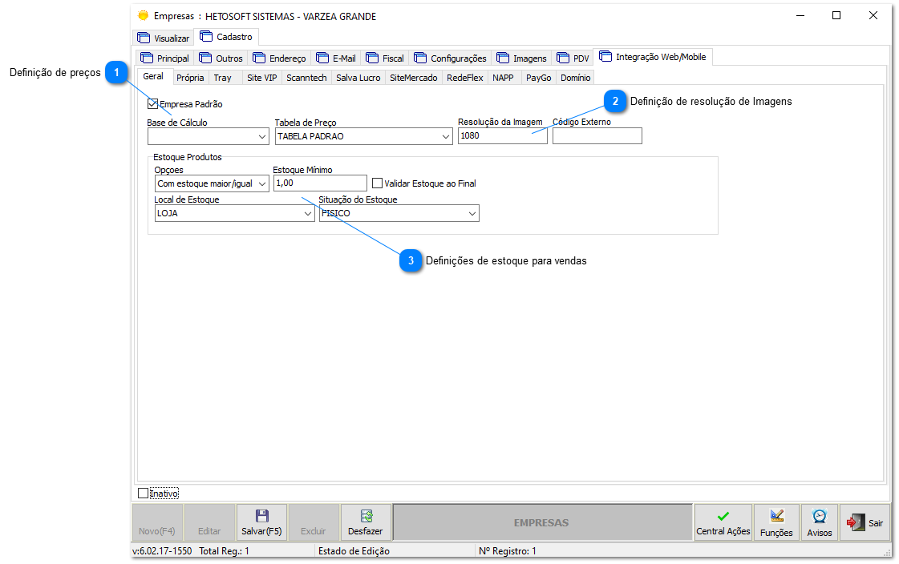899x564 pixels.
Task: Select the Scanntech integration tab
Action: pos(306,78)
